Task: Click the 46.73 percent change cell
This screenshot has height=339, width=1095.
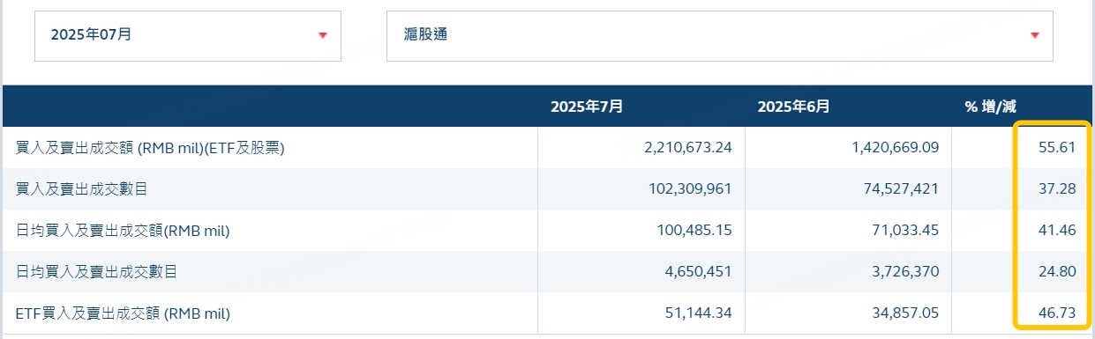Action: (x=1057, y=313)
